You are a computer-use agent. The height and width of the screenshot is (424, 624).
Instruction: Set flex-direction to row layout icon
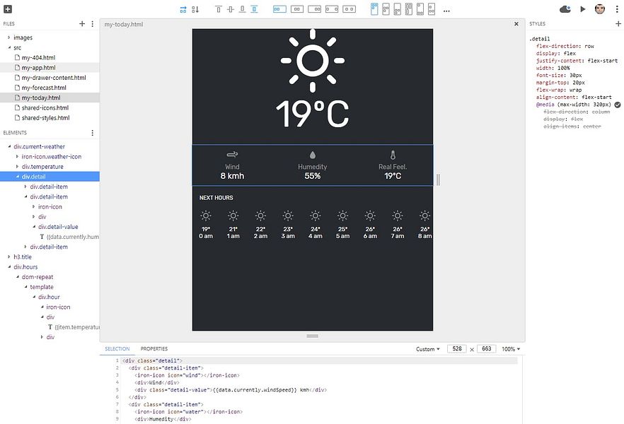click(x=183, y=9)
